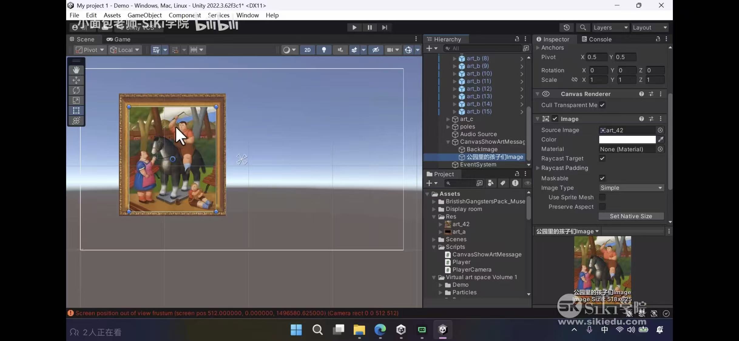
Task: Open the Local coordinate dropdown
Action: click(x=125, y=50)
